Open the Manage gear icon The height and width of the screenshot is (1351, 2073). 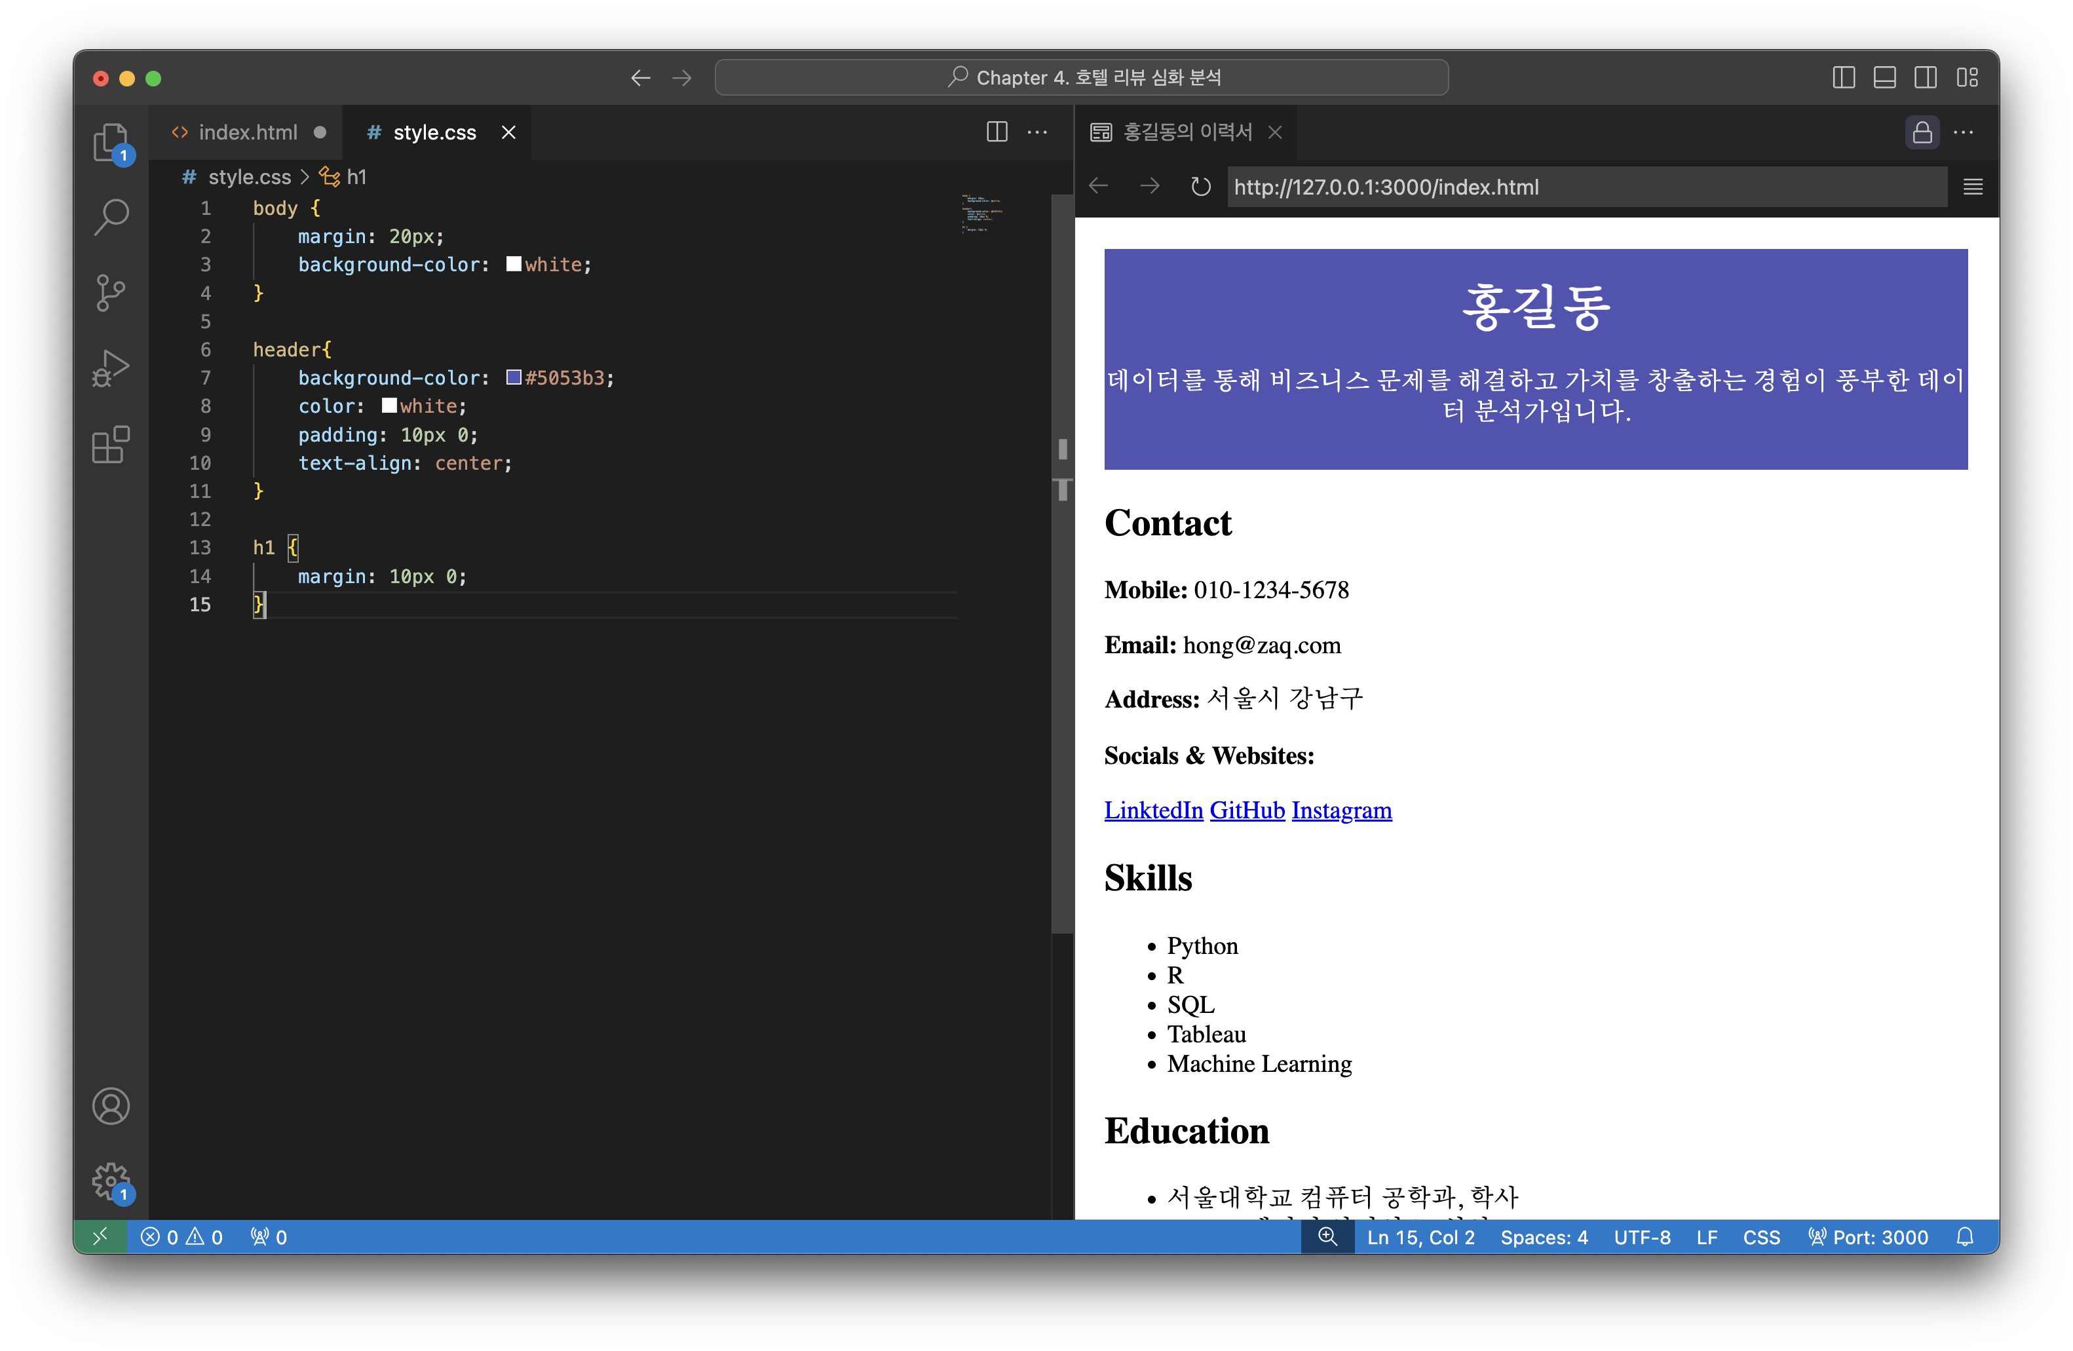pos(111,1181)
